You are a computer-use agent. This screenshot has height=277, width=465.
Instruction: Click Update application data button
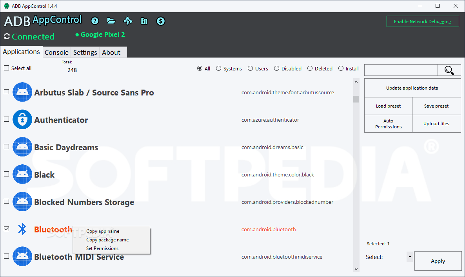coord(412,88)
